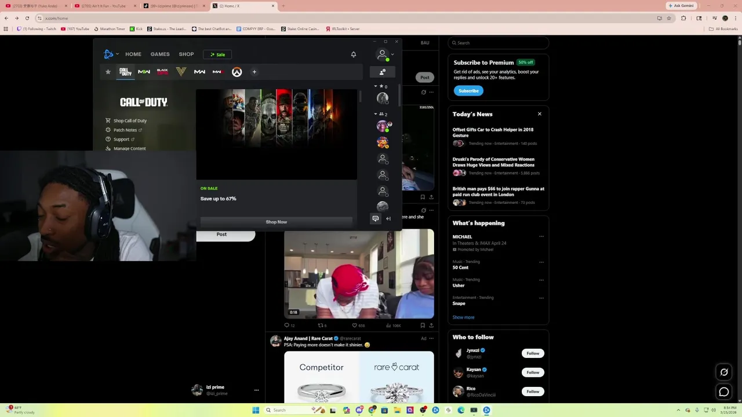
Task: Click the Shop Now button
Action: (277, 222)
